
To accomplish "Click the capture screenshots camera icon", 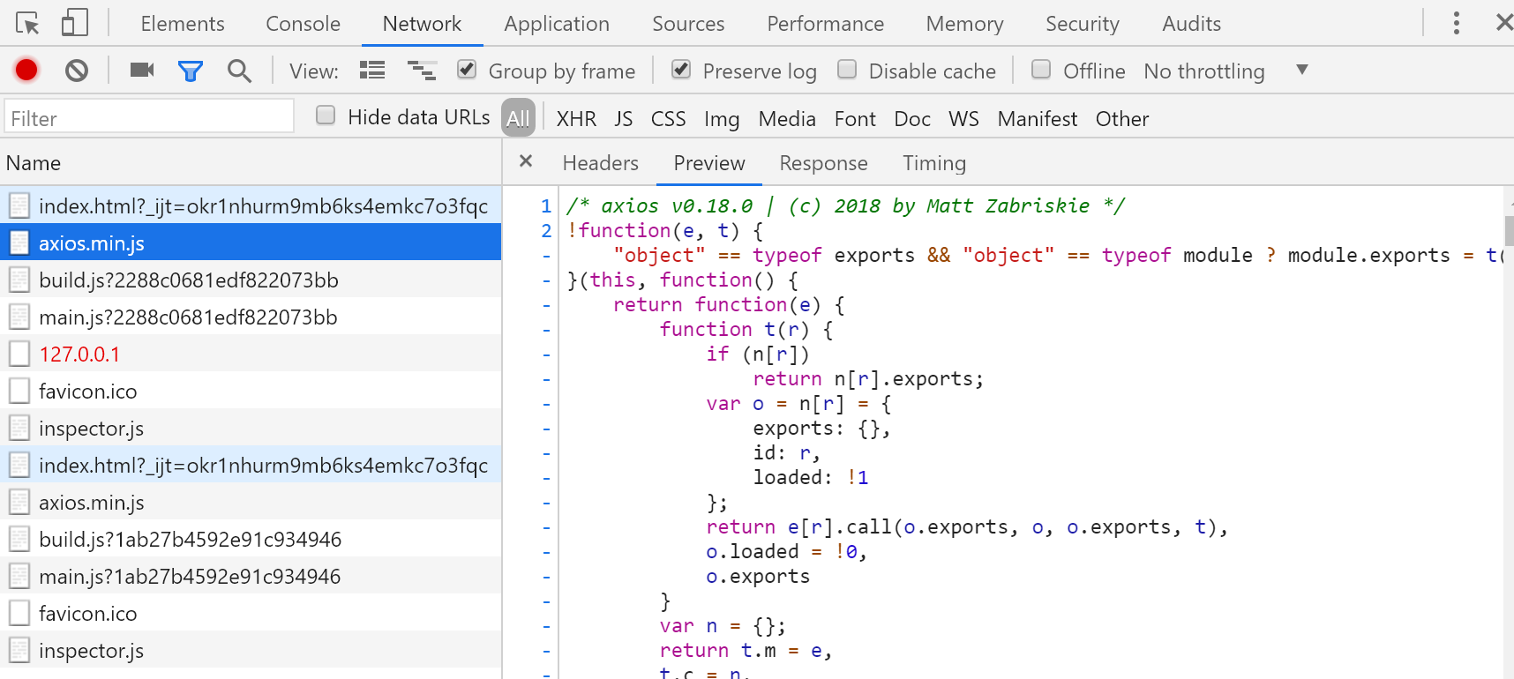I will (x=142, y=71).
